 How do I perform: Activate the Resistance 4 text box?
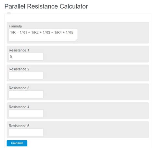pyautogui.click(x=26, y=113)
